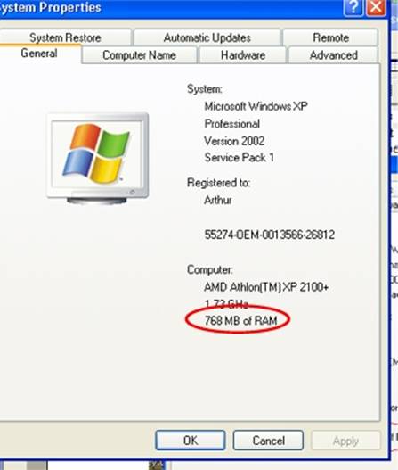Screen dimensions: 398x470
Task: Close the System Properties dialog
Action: pyautogui.click(x=376, y=7)
